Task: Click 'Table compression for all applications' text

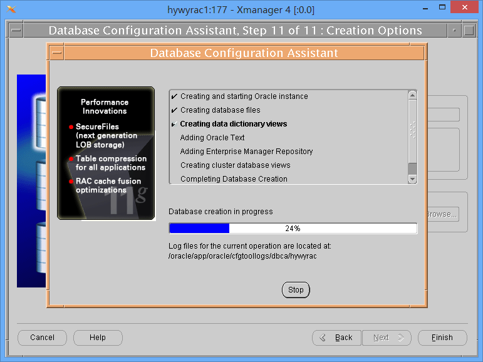Action: (111, 163)
